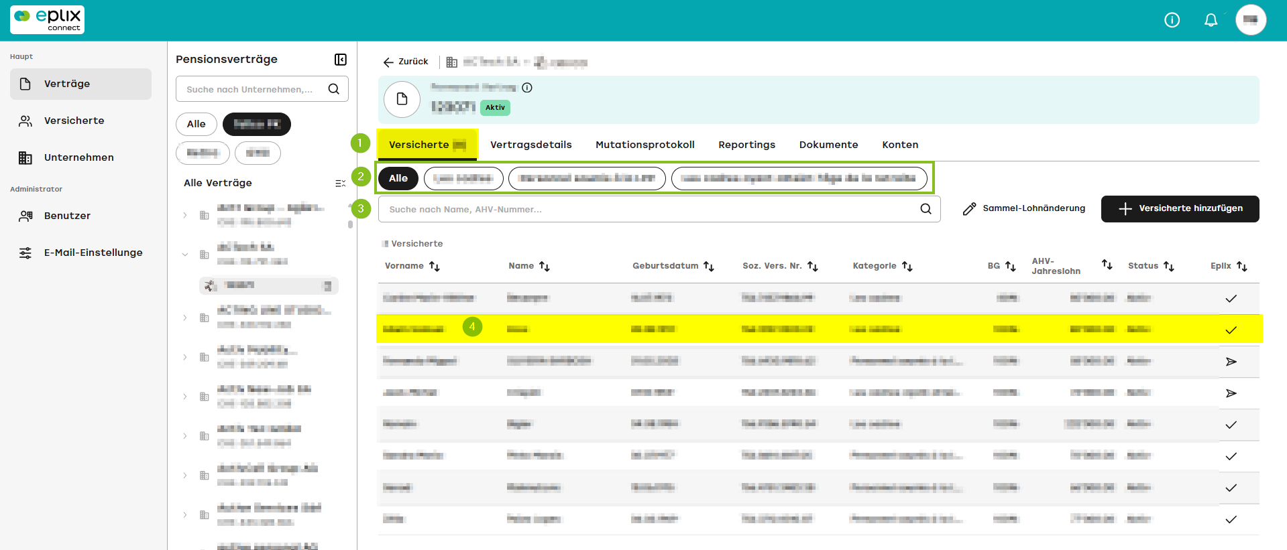1287x550 pixels.
Task: Collapse the Pensionsverträge panel
Action: [341, 60]
